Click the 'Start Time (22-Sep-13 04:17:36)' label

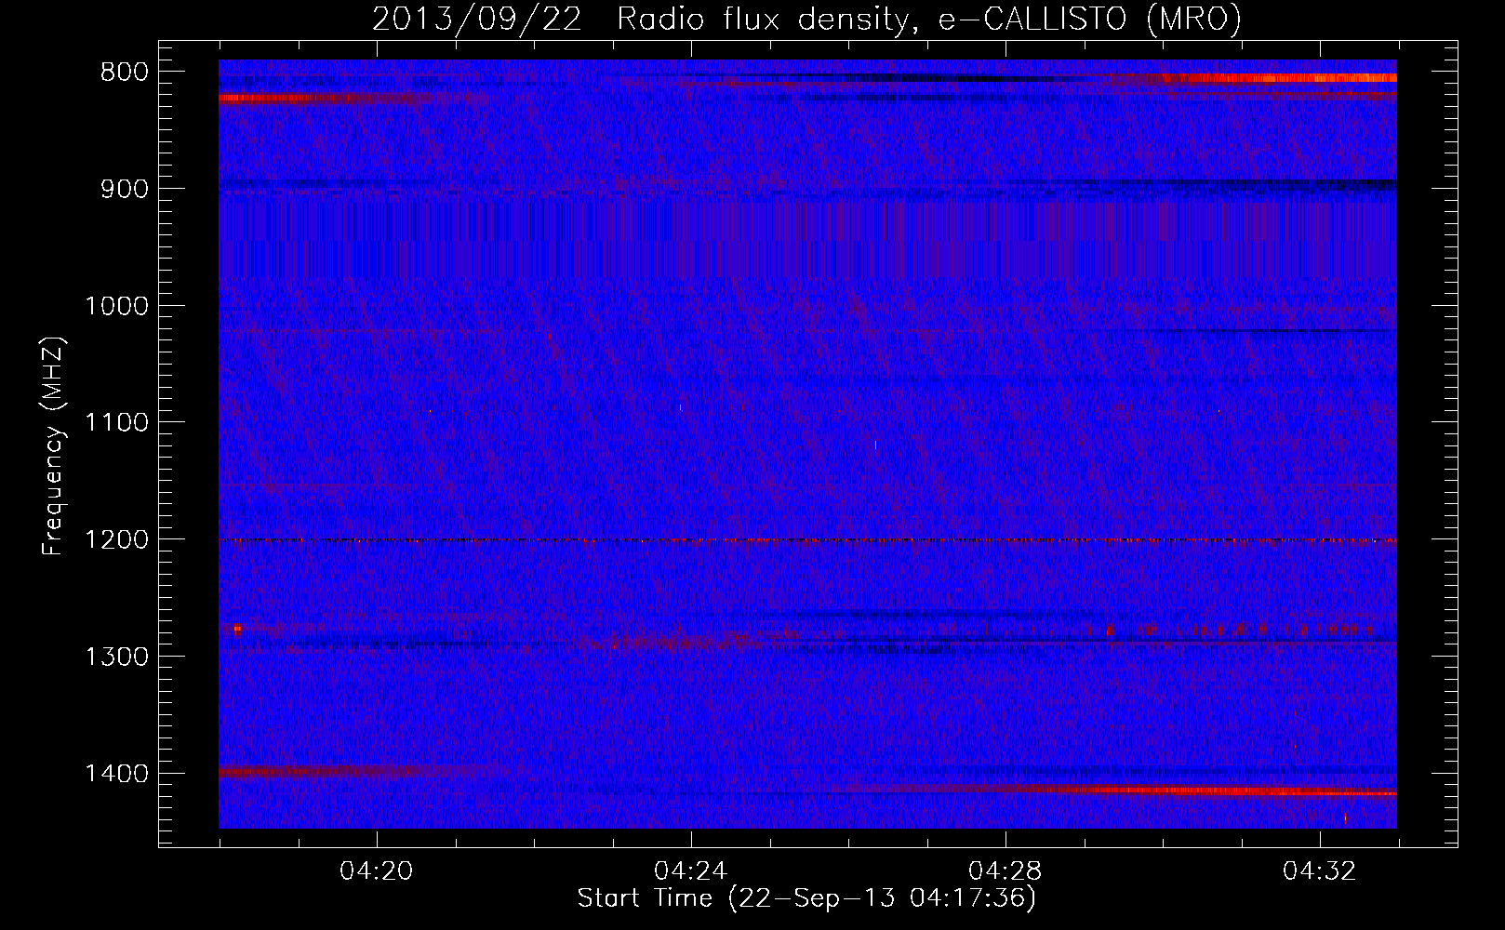pyautogui.click(x=806, y=898)
